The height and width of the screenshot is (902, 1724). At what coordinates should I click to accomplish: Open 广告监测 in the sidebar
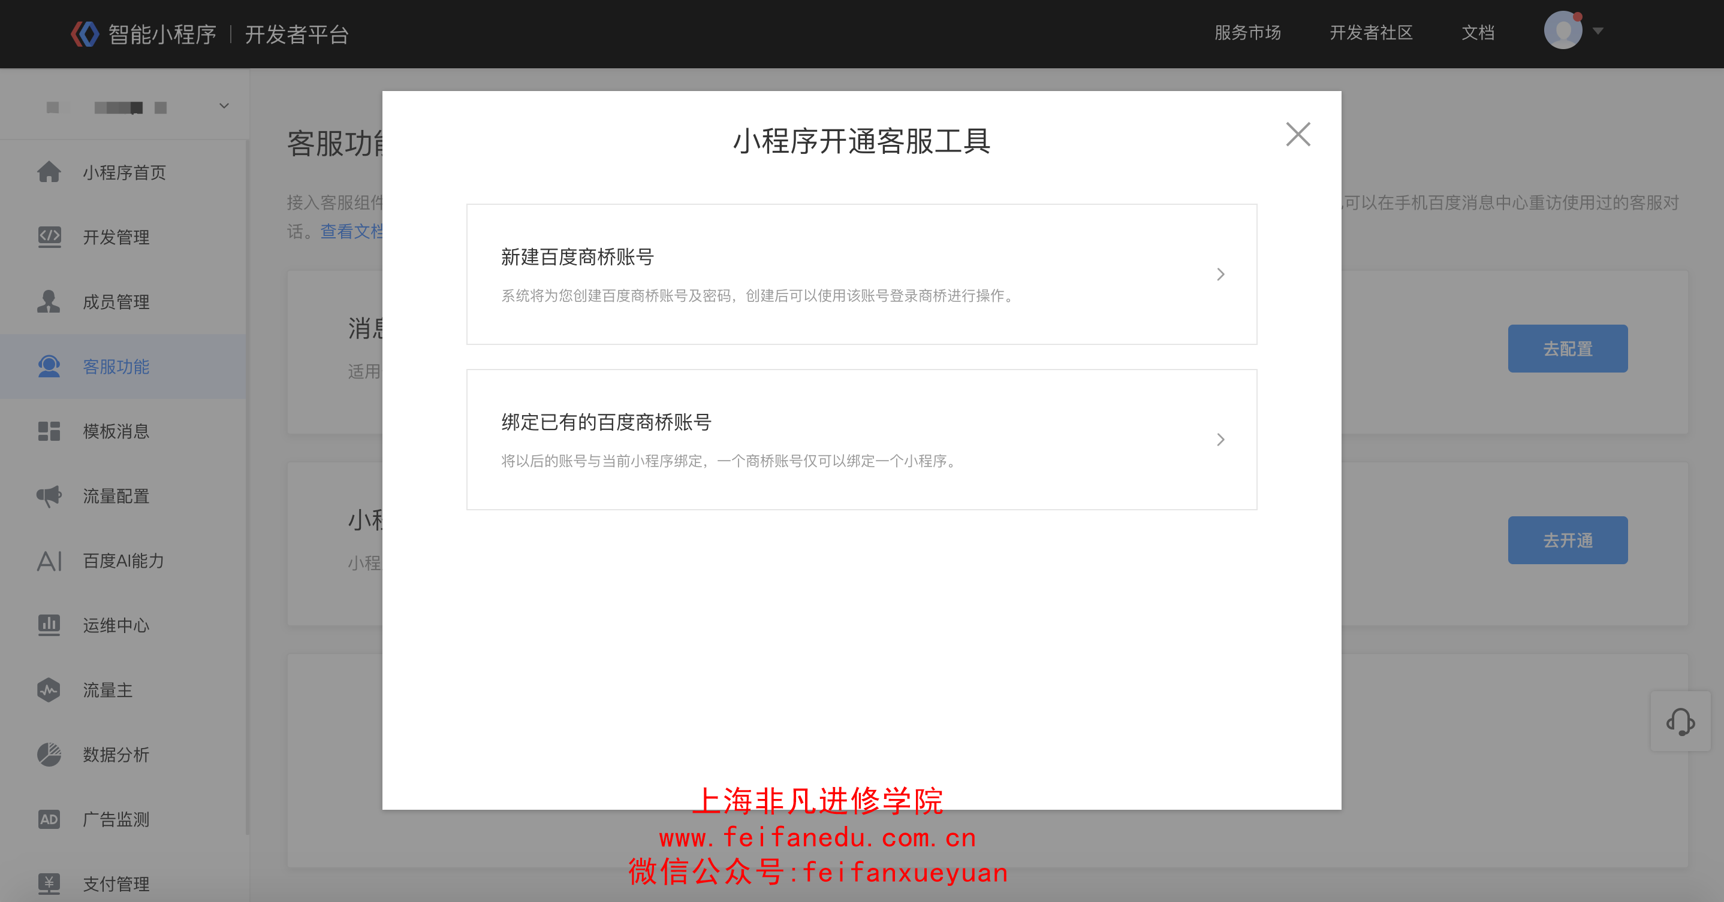coord(124,819)
